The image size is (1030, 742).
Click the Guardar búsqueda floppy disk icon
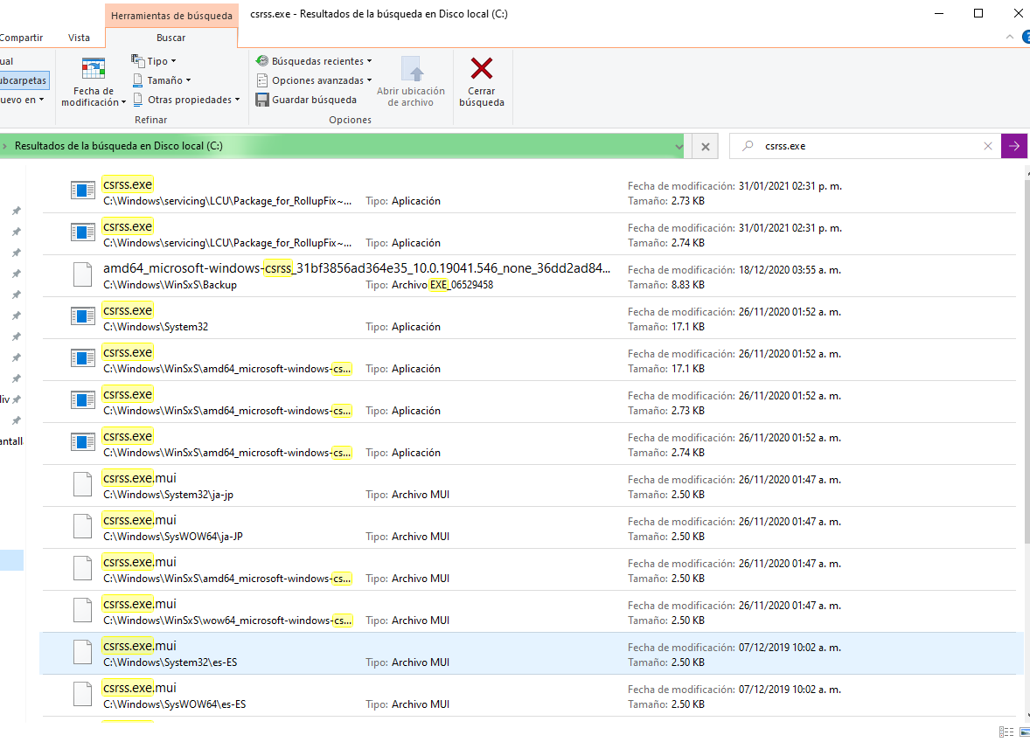click(262, 100)
